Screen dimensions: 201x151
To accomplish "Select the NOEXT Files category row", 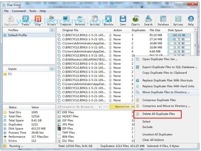I will pos(95,116).
